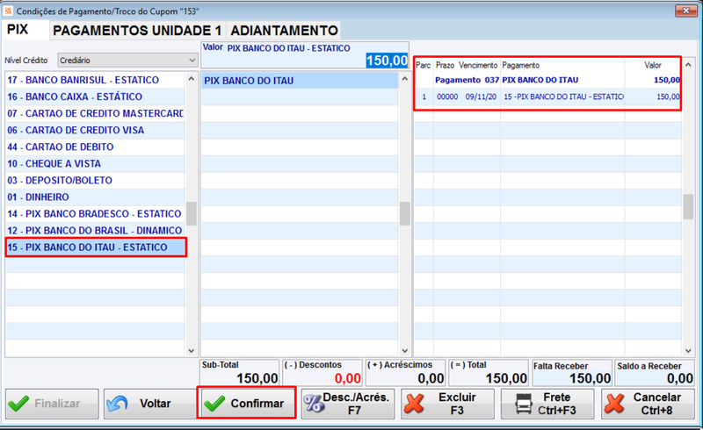This screenshot has width=703, height=430.
Task: Click the middle list scrollbar thumb
Action: 405,213
